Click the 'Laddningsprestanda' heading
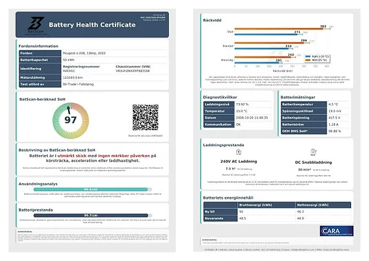 (x=223, y=145)
